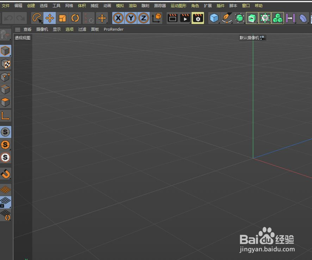Open viewport 面板 menu
This screenshot has width=312, height=260.
(95, 29)
